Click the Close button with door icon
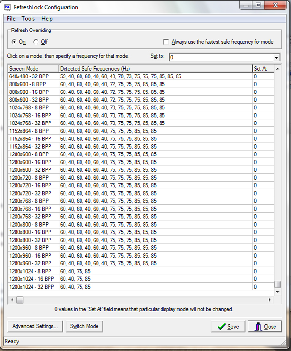The image size is (291, 351). tap(265, 327)
